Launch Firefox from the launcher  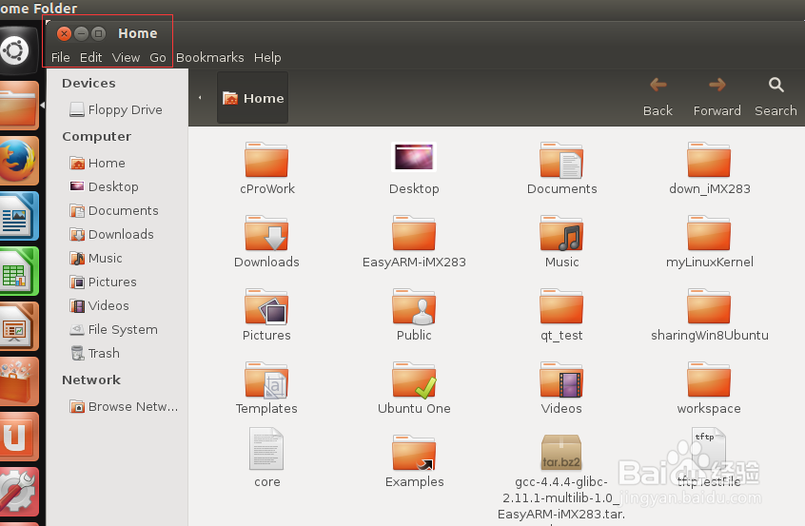[x=18, y=161]
